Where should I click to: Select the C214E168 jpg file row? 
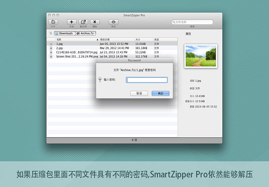pos(112,52)
